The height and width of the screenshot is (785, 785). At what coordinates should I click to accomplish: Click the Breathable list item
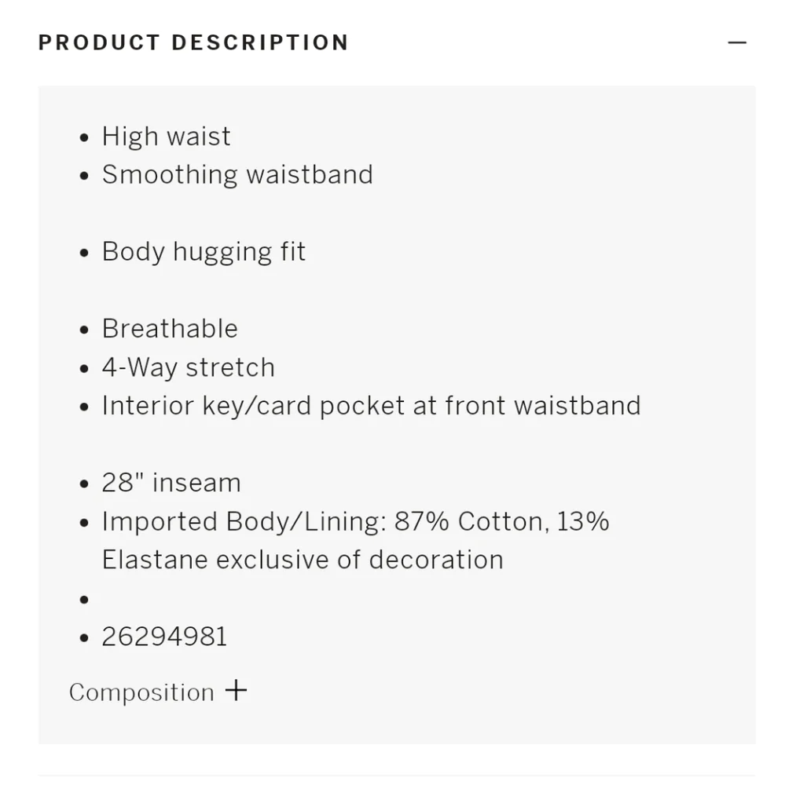pos(170,329)
